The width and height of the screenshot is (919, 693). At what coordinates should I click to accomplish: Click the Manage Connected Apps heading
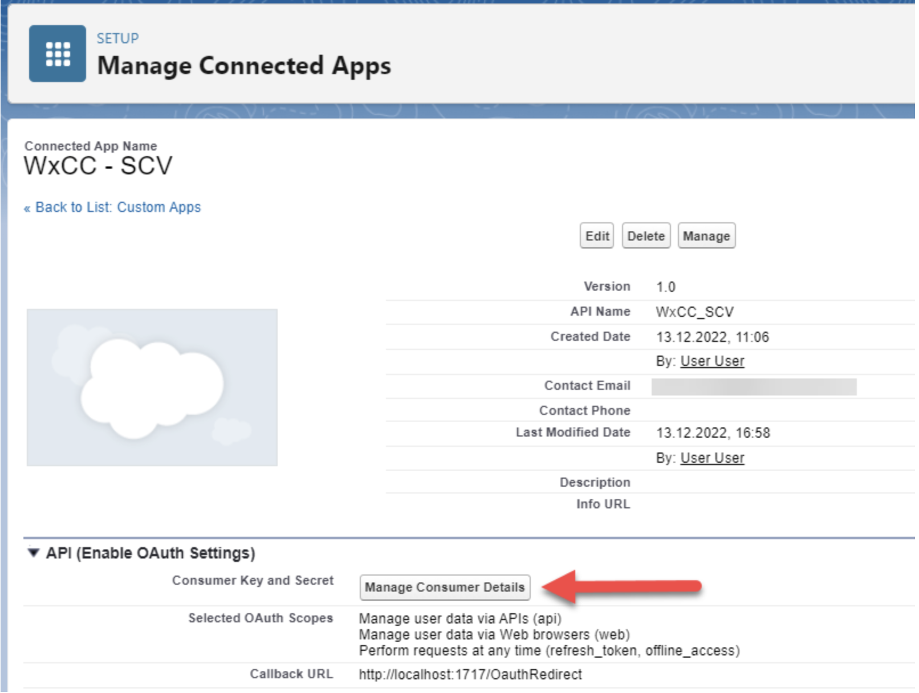coord(244,66)
